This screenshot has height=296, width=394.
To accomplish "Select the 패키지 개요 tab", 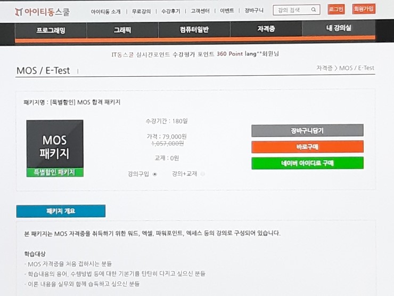I will pos(61,211).
